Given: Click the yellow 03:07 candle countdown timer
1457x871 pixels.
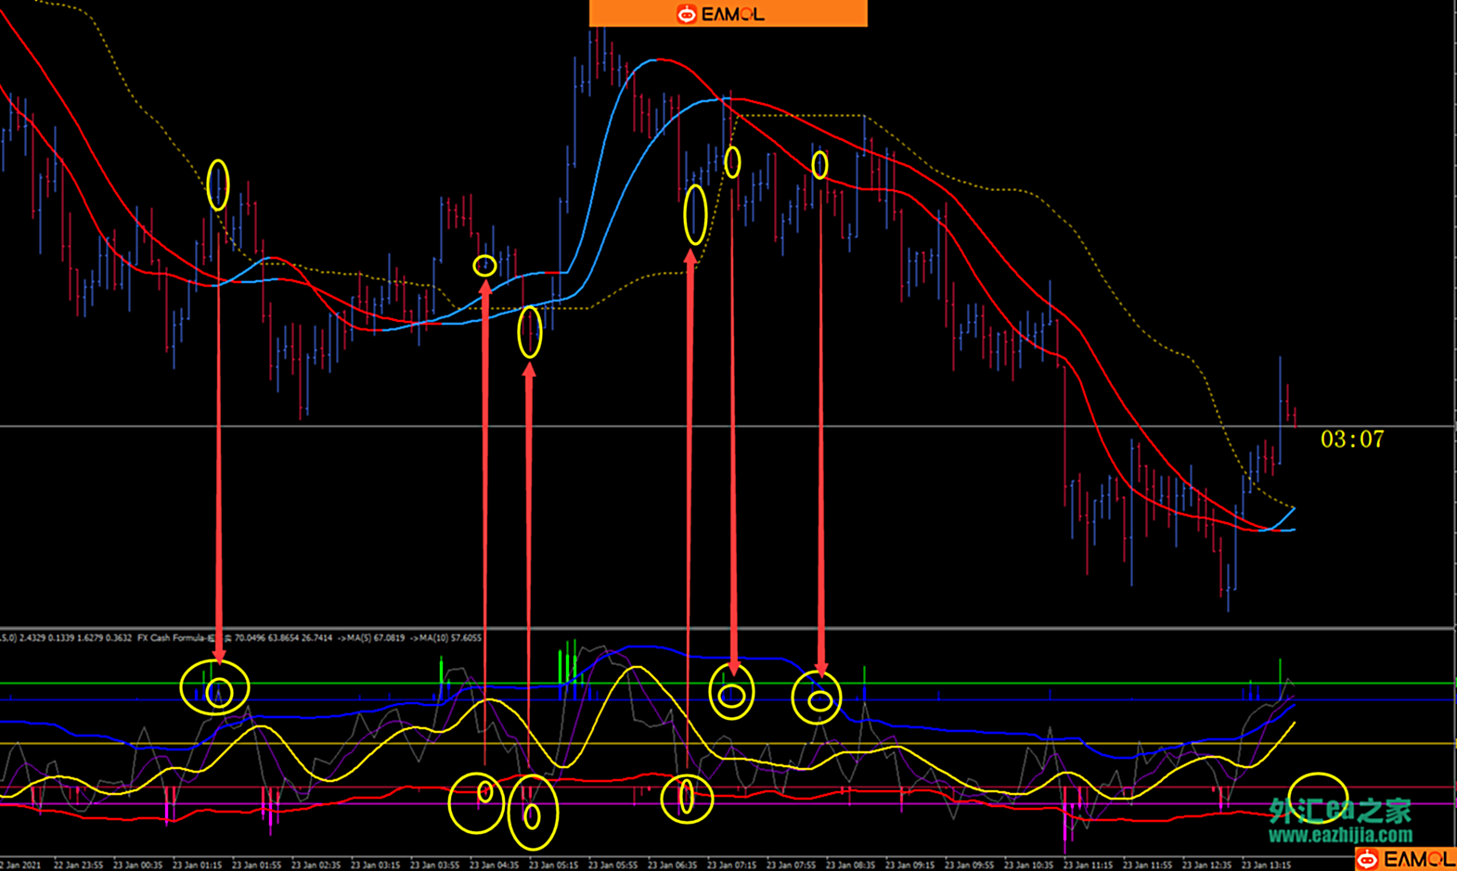Looking at the screenshot, I should 1351,440.
